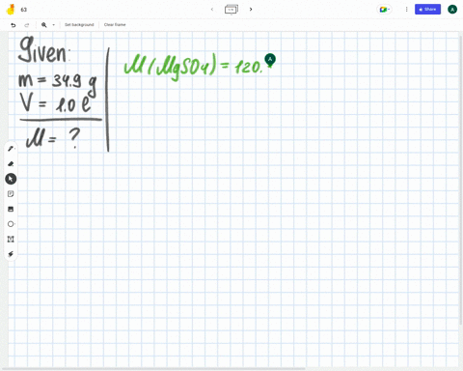
Task: Activate the Select arrow tool
Action: pyautogui.click(x=11, y=179)
